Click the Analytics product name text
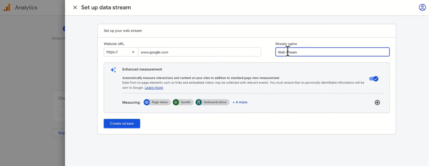 (26, 8)
